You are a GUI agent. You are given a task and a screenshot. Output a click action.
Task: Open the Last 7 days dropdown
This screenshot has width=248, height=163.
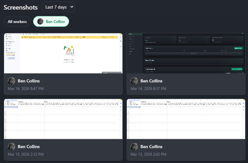pos(58,7)
